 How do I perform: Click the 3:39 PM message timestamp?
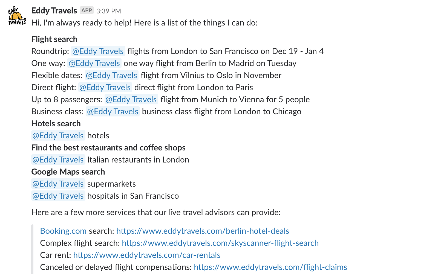click(109, 11)
